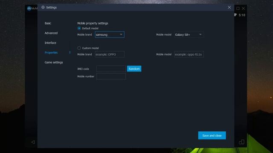Click Save and close button
Image resolution: width=273 pixels, height=153 pixels.
212,135
